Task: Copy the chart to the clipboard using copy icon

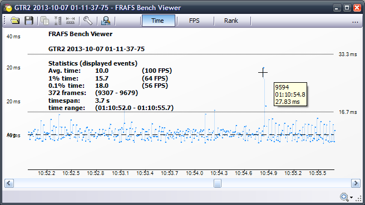Action: pyautogui.click(x=45, y=21)
